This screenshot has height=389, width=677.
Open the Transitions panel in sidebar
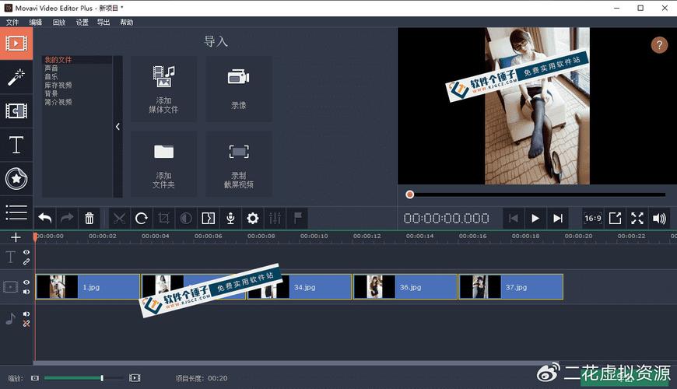click(16, 110)
